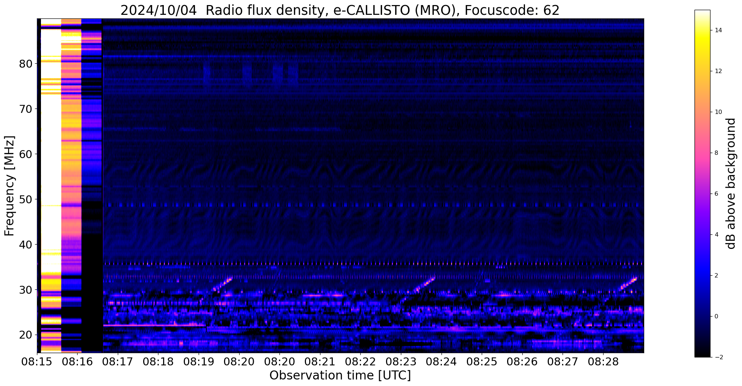Click the 70 MHz frequency tick label
Viewport: 742px width, 386px height.
coord(25,109)
